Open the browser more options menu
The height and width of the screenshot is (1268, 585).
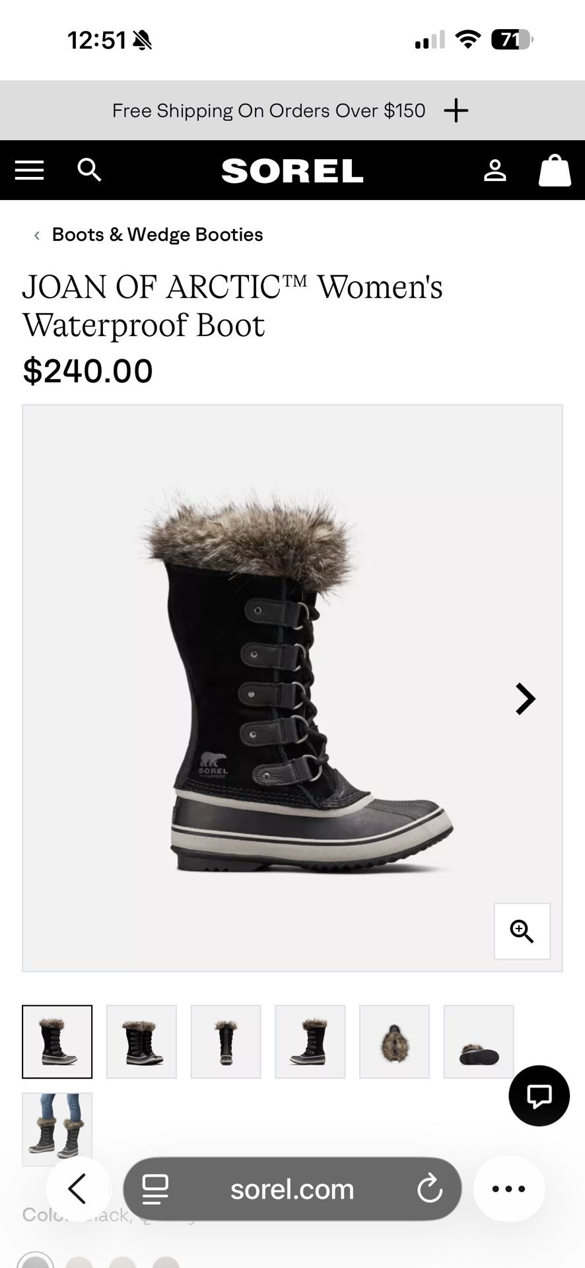coord(508,1189)
